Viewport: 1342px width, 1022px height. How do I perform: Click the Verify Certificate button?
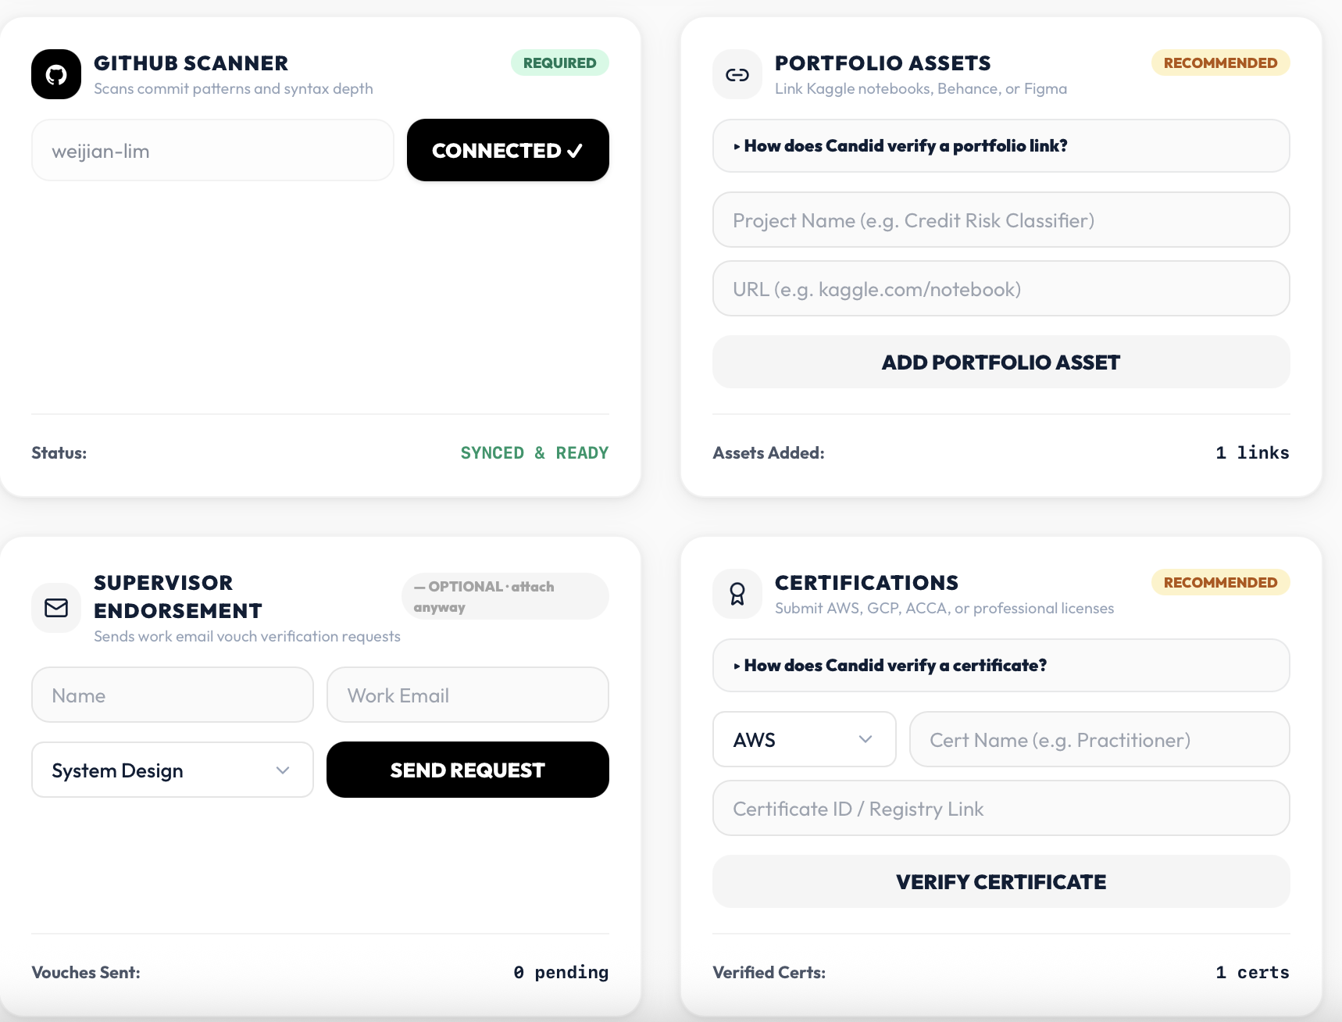(x=1001, y=881)
